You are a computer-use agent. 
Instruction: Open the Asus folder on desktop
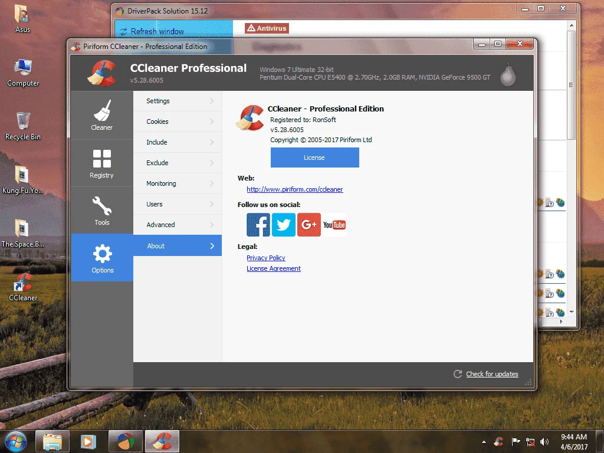[x=22, y=18]
